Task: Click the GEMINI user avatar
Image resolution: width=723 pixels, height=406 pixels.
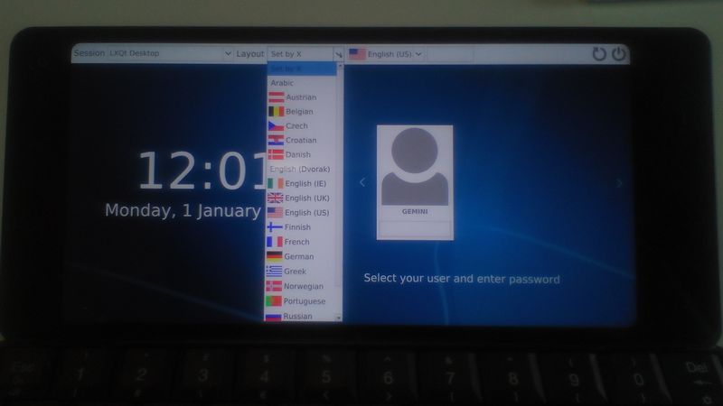Action: [415, 167]
